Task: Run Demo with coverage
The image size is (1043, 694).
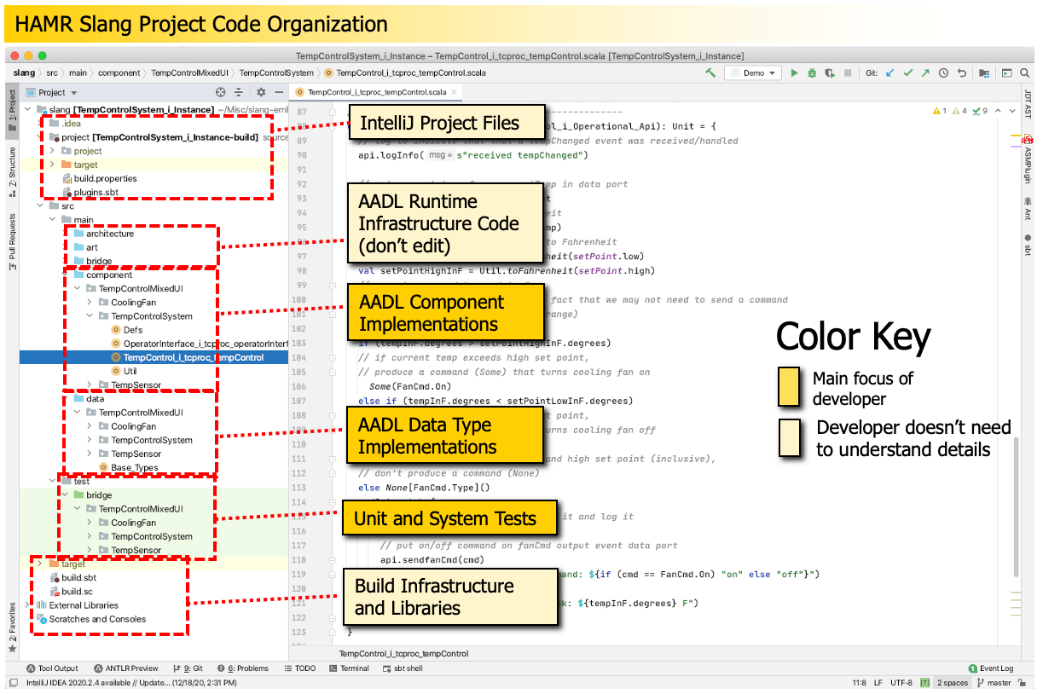Action: pyautogui.click(x=832, y=72)
